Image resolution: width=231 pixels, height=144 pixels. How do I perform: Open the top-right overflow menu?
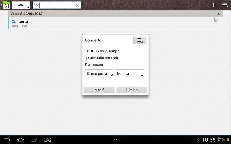pyautogui.click(x=225, y=5)
